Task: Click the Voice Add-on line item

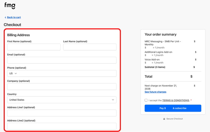Action: click(x=152, y=59)
